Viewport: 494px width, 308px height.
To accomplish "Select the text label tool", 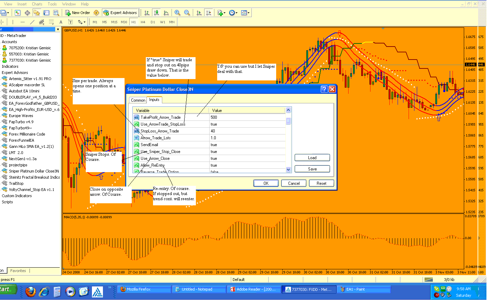I will 71,22.
